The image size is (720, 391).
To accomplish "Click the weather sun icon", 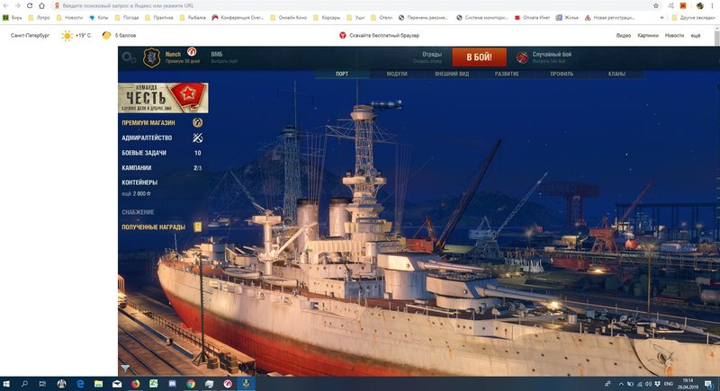I will pos(67,35).
